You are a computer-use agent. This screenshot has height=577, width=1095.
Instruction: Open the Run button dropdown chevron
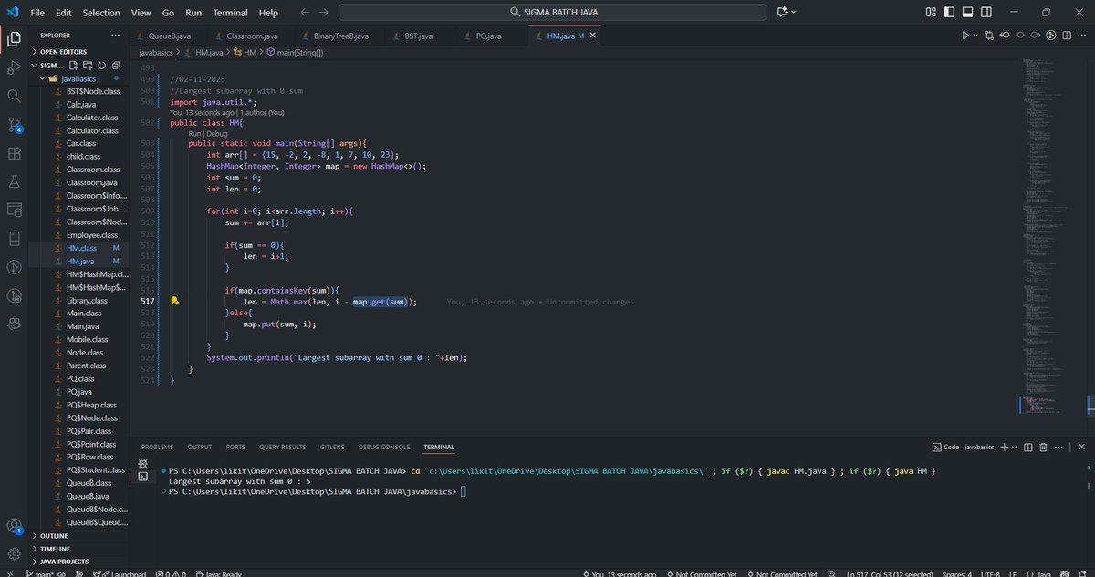click(x=975, y=35)
